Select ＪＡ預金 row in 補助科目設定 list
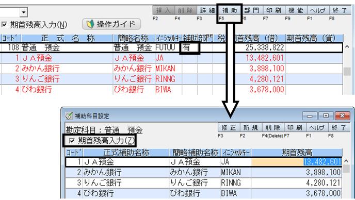Image resolution: width=355 pixels, height=200 pixels. click(x=203, y=162)
